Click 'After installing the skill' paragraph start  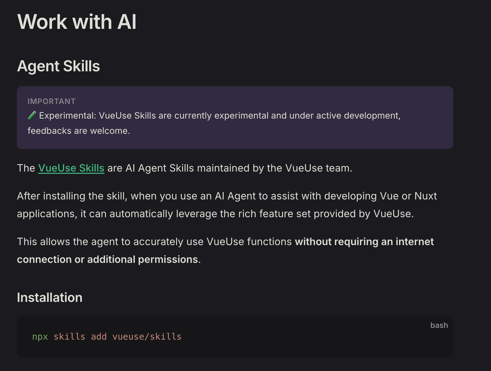(72, 196)
